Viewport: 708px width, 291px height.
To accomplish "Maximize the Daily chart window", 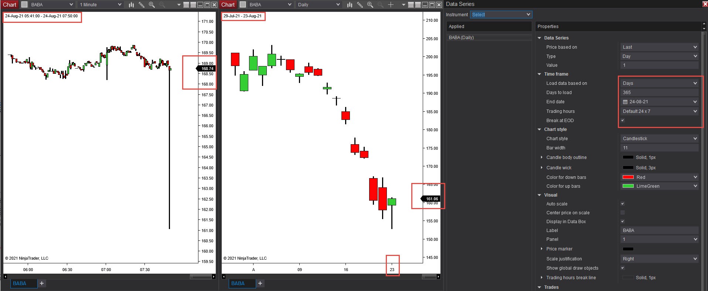I will 432,5.
